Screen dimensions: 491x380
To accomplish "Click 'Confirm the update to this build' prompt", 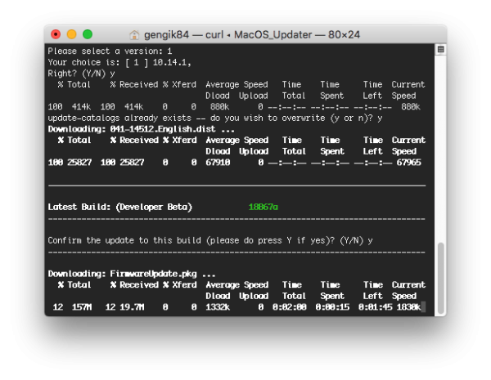I will coord(210,240).
